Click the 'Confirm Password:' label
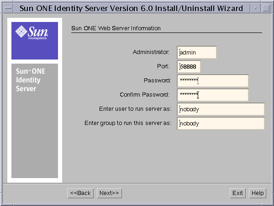The height and width of the screenshot is (206, 274). [144, 95]
